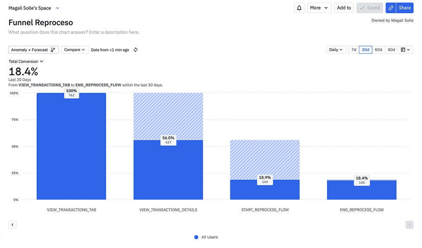Expand the Total Conversion metric selector
The image size is (422, 248).
26,61
